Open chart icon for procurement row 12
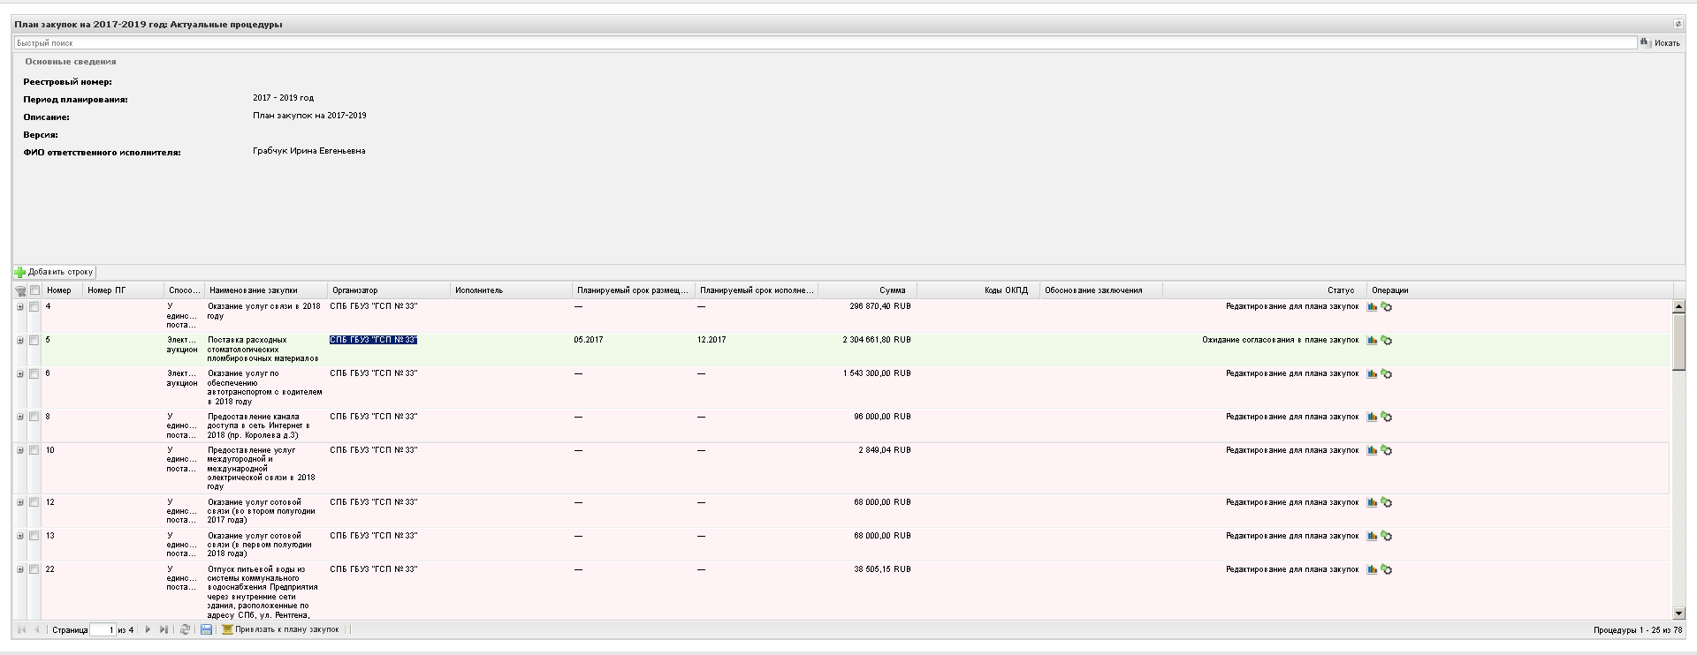1697x655 pixels. tap(1372, 503)
